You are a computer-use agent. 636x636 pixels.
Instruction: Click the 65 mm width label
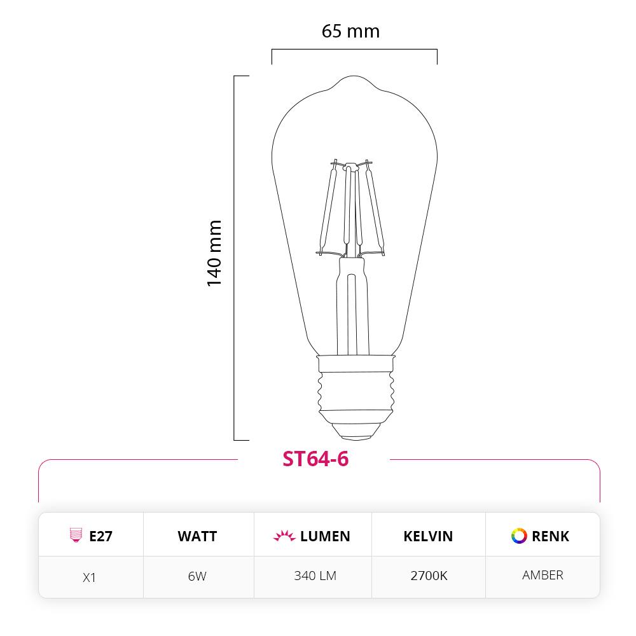[350, 31]
